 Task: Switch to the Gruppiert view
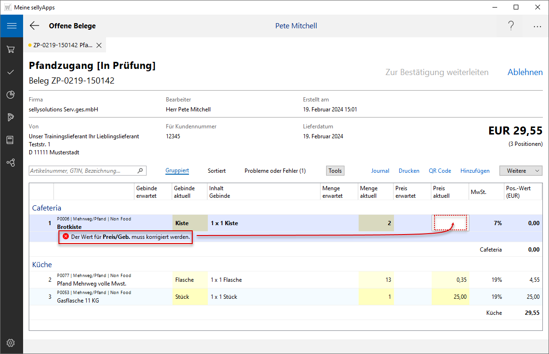coord(177,171)
